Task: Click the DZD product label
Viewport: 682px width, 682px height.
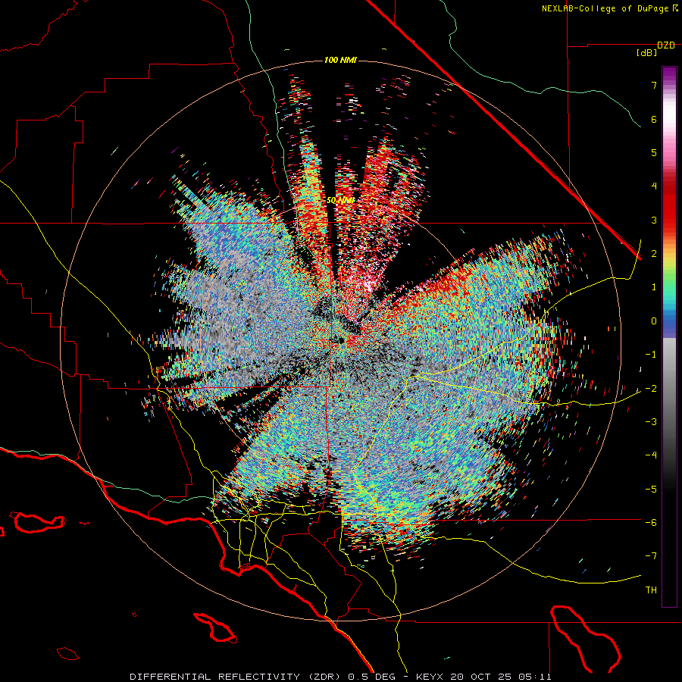Action: (666, 45)
